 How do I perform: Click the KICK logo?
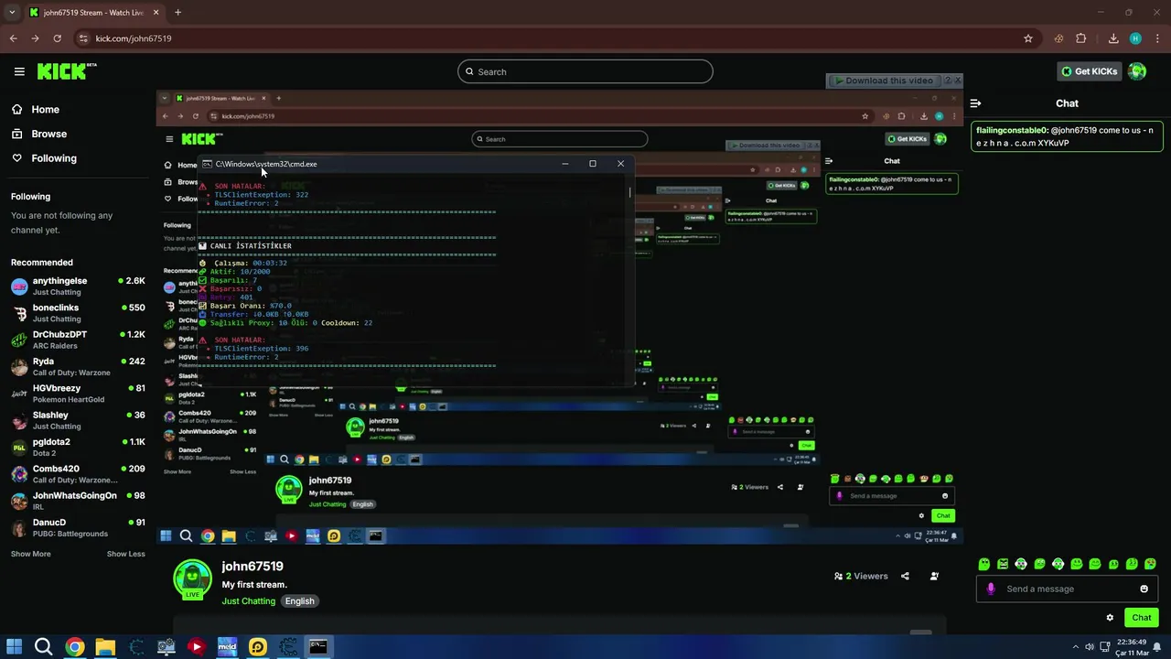pos(67,71)
